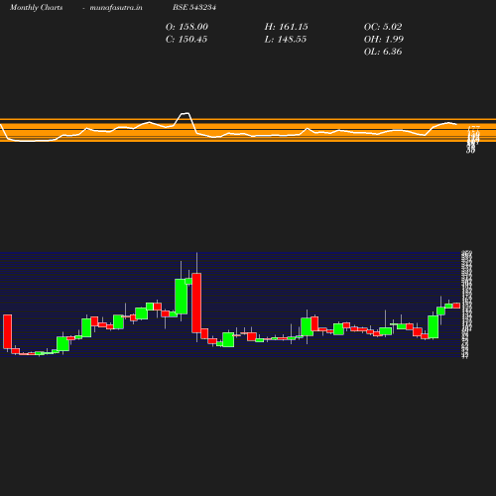Select the high value 'H: 161.15'
The height and width of the screenshot is (496, 496).
pos(287,27)
